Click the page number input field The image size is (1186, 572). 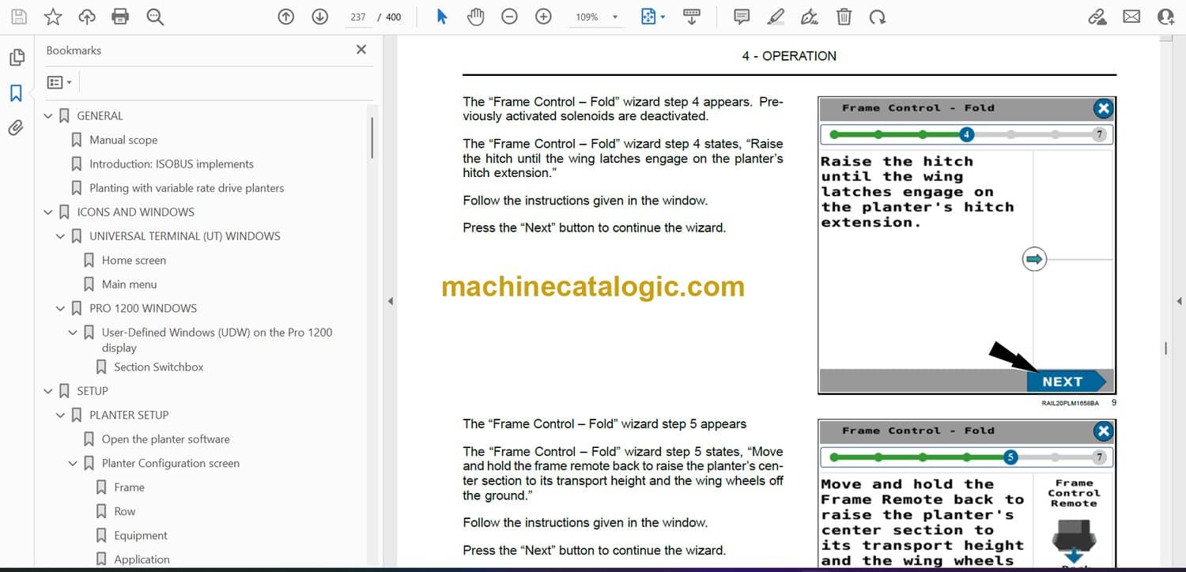coord(358,17)
